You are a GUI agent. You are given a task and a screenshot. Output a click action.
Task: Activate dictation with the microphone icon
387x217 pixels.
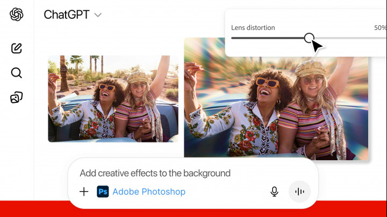point(274,192)
